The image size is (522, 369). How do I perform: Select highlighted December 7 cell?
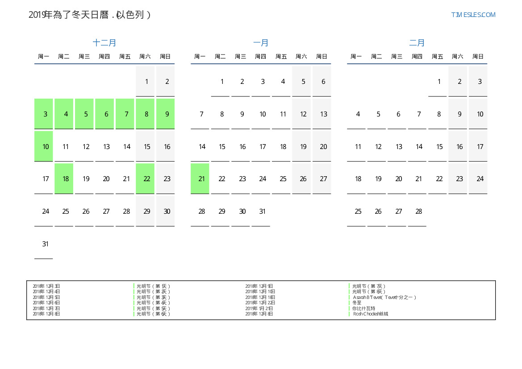coord(125,114)
